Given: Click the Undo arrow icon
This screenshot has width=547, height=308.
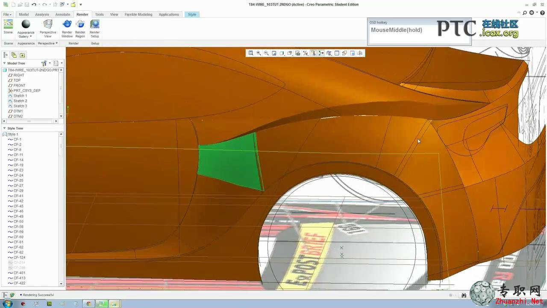Looking at the screenshot, I should 34,4.
